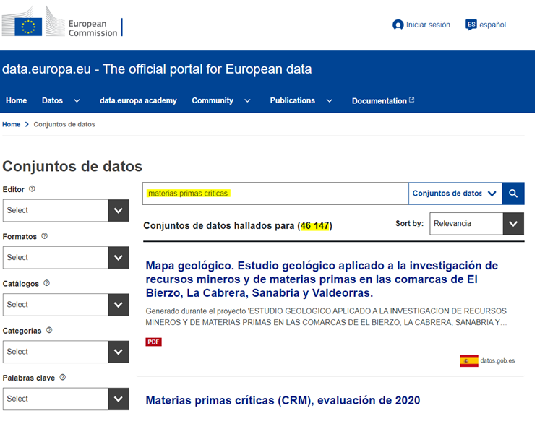Click the search box containing materias primas criticas
545x421 pixels.
[x=275, y=194]
